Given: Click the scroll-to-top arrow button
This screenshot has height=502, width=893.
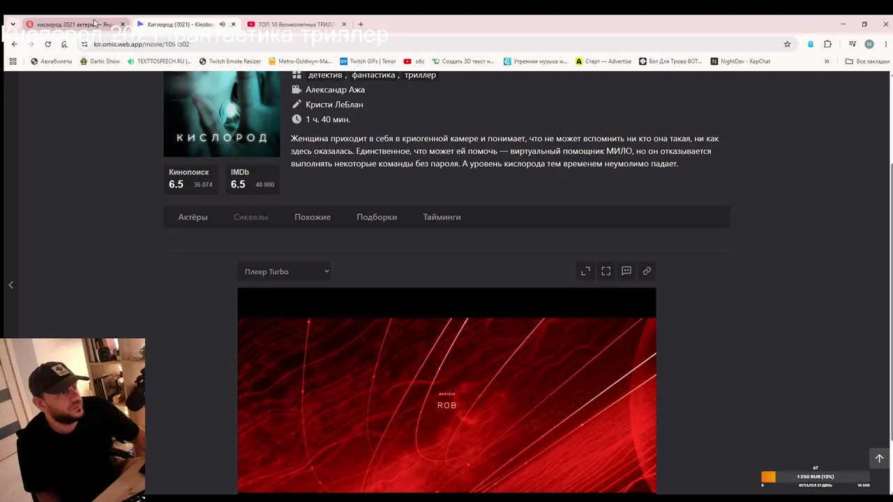Looking at the screenshot, I should tap(879, 458).
